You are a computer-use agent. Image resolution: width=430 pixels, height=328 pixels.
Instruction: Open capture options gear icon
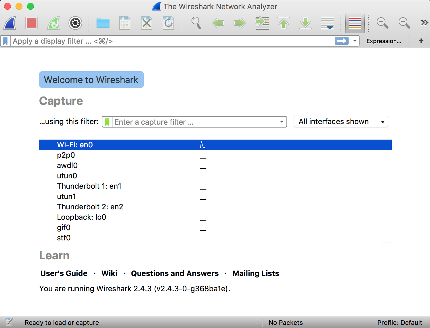75,23
